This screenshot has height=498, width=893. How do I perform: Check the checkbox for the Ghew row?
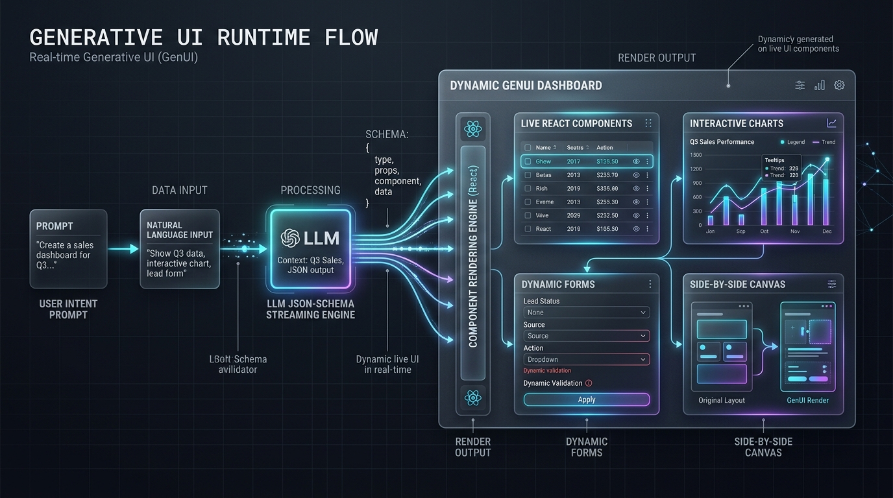click(x=528, y=161)
